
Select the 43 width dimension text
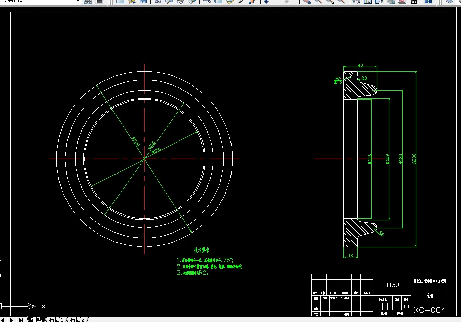(x=360, y=65)
